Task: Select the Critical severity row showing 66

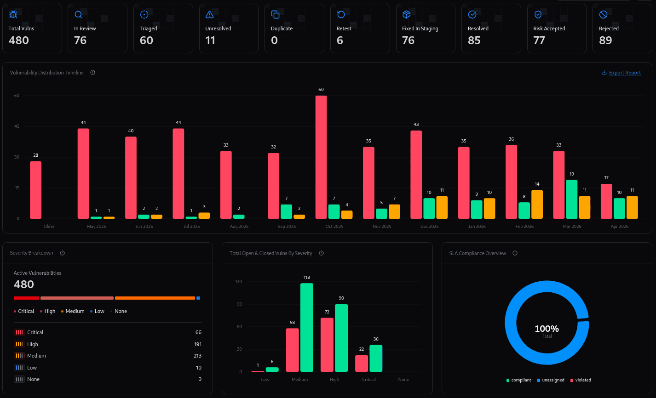Action: click(x=108, y=332)
